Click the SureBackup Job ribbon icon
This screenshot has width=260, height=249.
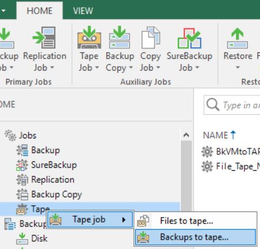[x=189, y=38]
